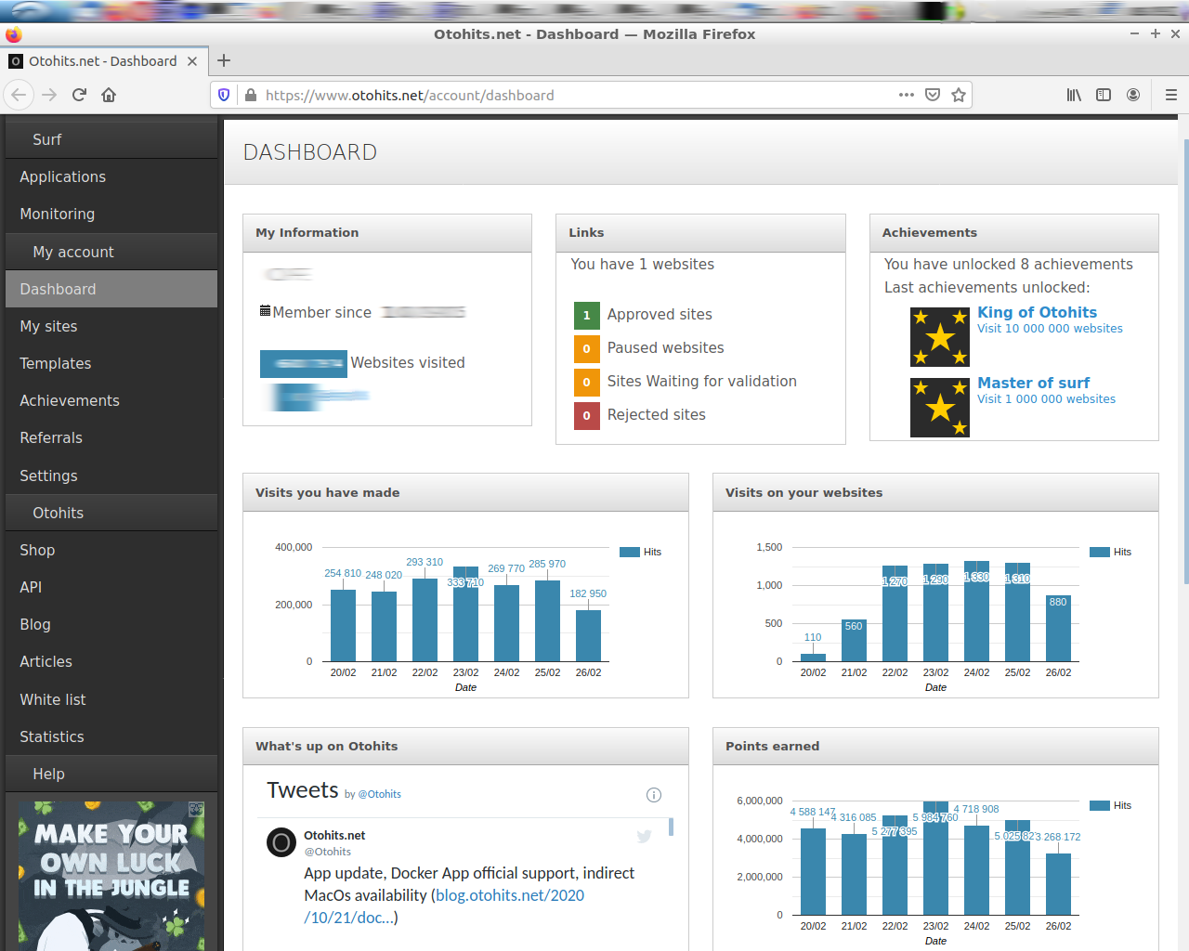Toggle the sidebar view icon

(x=1104, y=95)
